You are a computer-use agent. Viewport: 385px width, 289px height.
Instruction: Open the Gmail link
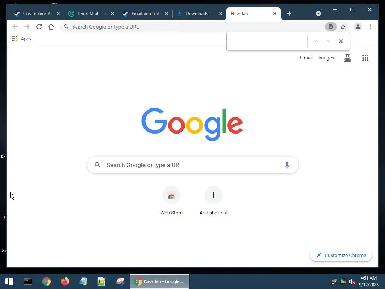coord(306,58)
